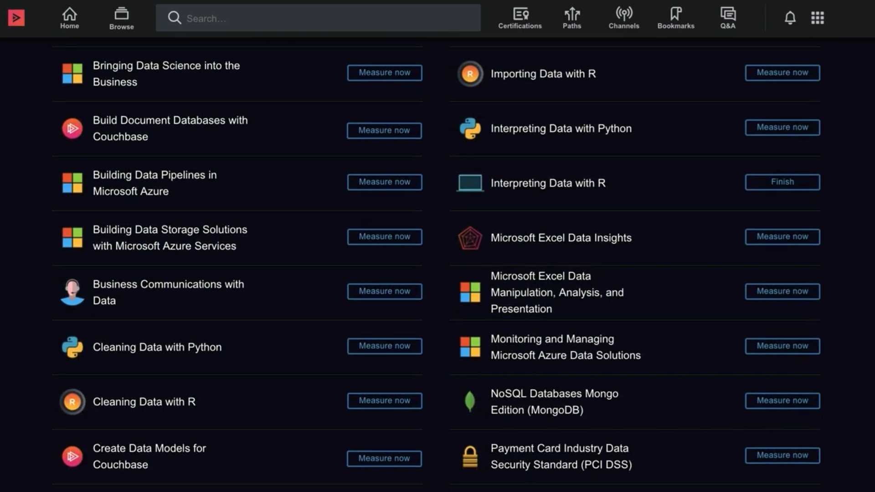Open Certifications section
The width and height of the screenshot is (875, 492).
pos(520,18)
